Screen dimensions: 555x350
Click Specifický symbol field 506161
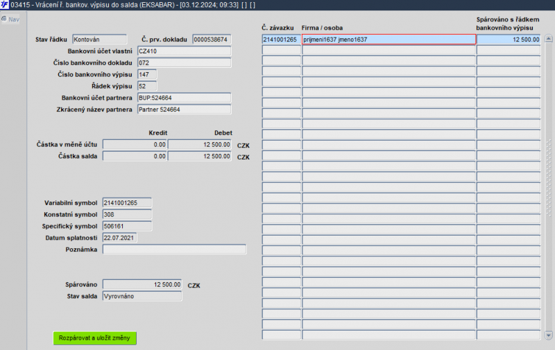127,226
